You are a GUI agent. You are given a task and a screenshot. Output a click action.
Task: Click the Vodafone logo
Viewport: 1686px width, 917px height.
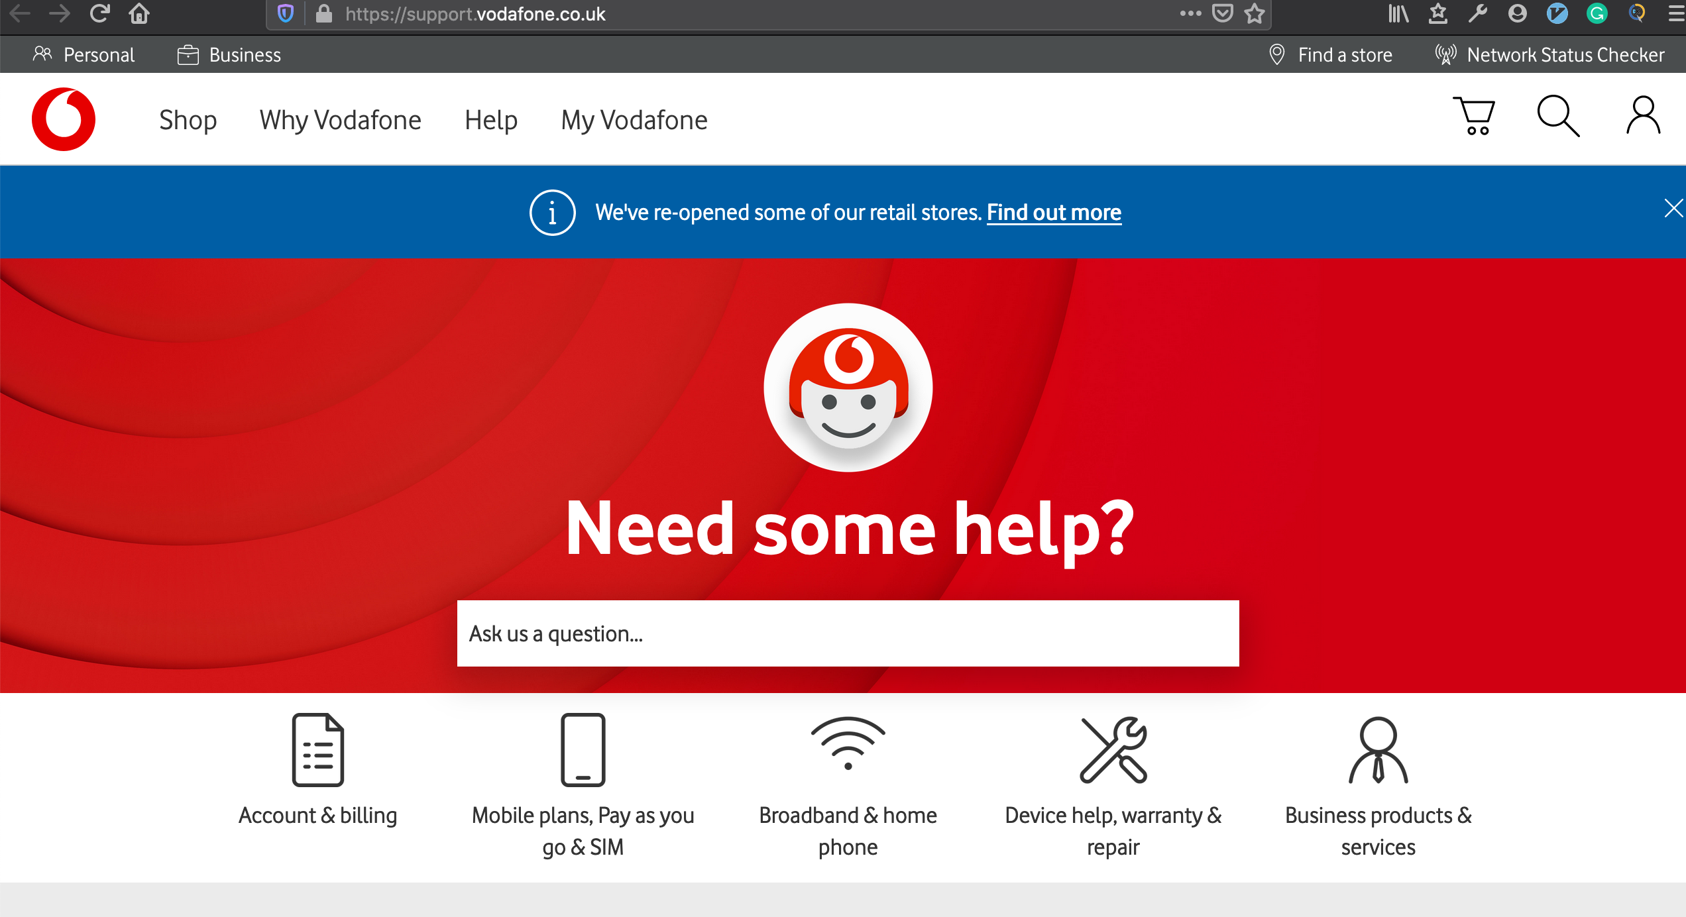point(64,119)
